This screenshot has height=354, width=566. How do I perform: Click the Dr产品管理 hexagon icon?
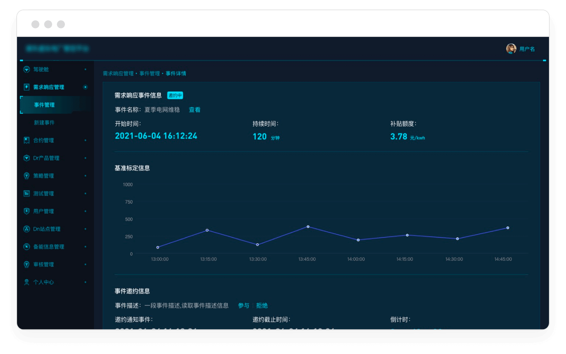coord(27,158)
